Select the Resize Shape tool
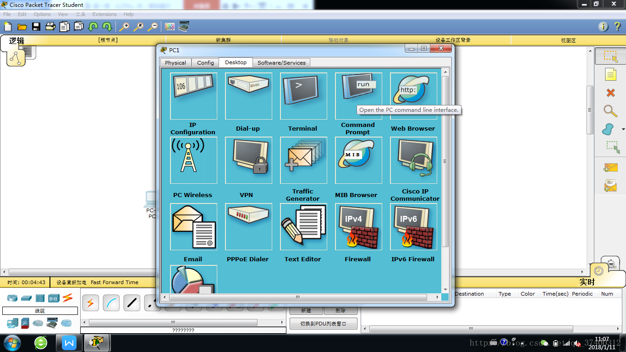Screen dimensions: 626x352 [x=612, y=147]
